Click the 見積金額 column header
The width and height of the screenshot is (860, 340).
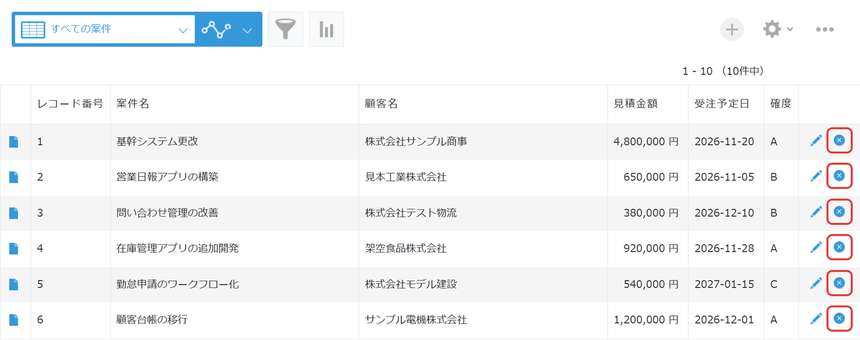636,104
